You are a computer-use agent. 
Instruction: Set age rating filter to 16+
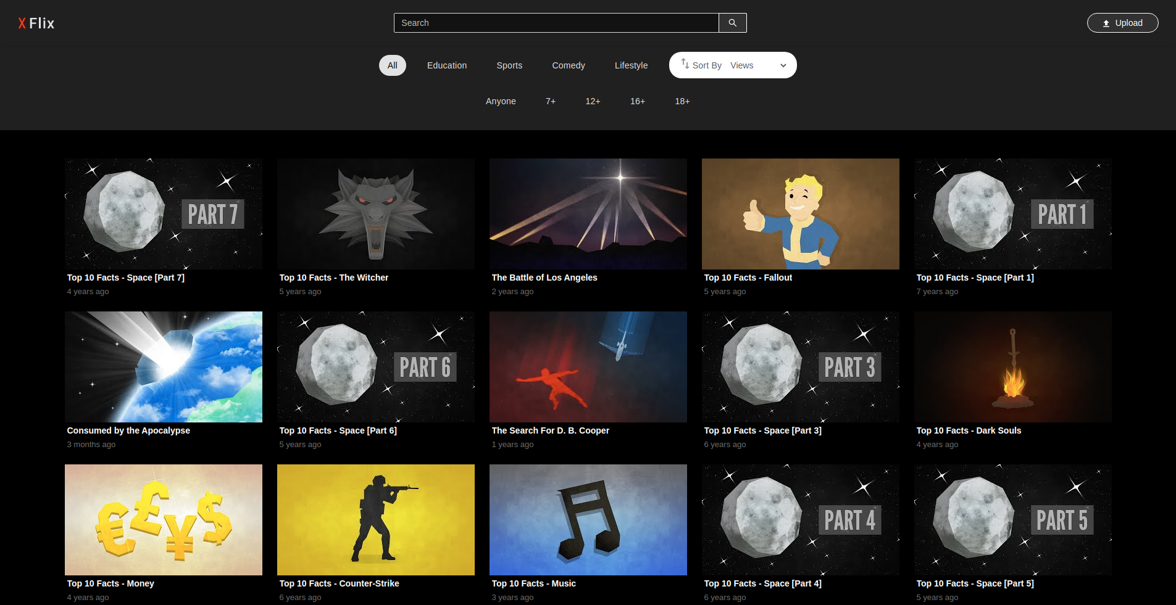tap(637, 101)
